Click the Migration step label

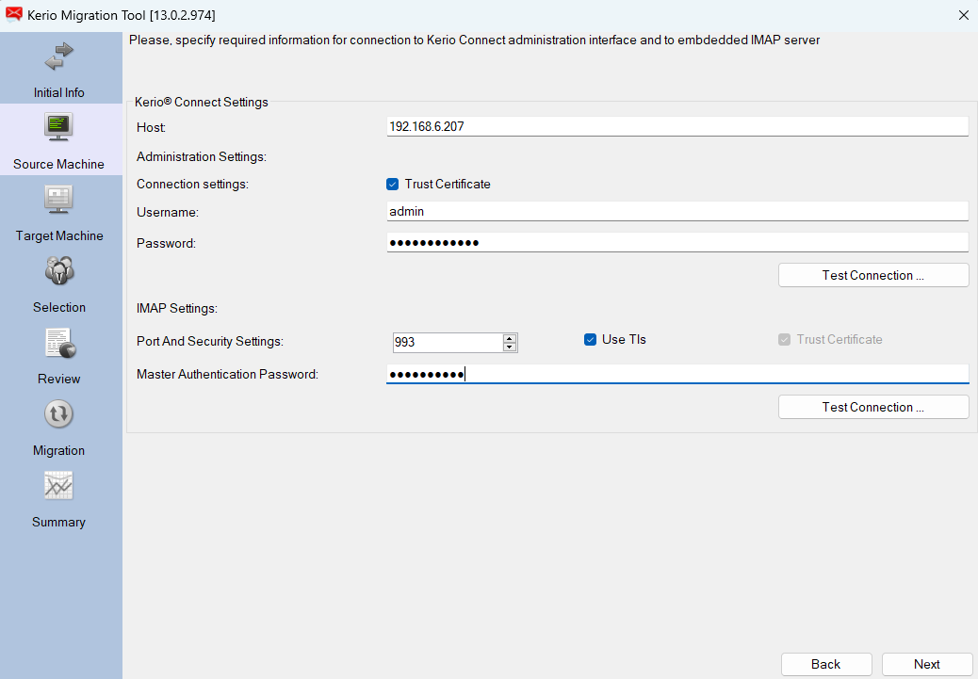(58, 450)
